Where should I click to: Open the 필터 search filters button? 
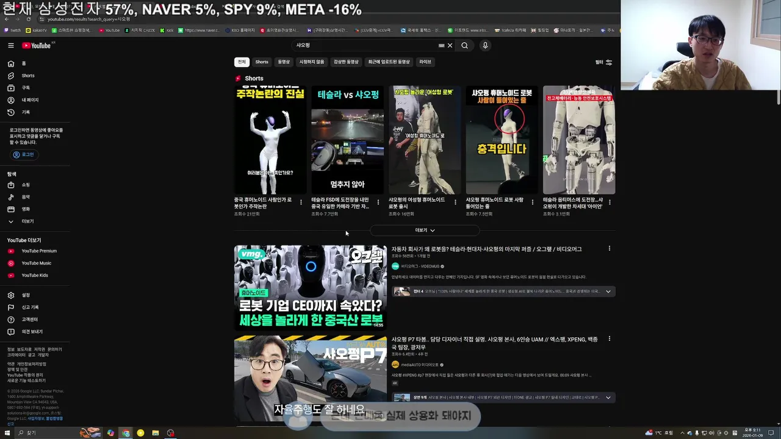tap(603, 62)
